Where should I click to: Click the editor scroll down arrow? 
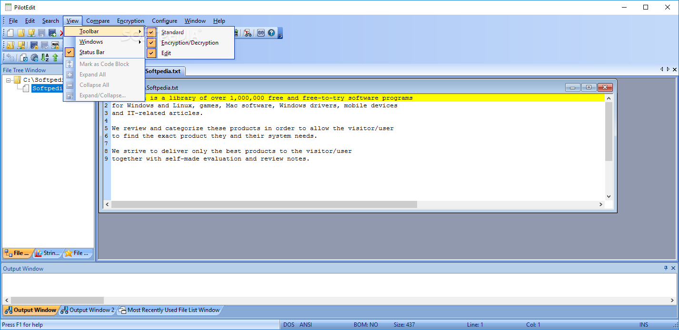point(609,197)
